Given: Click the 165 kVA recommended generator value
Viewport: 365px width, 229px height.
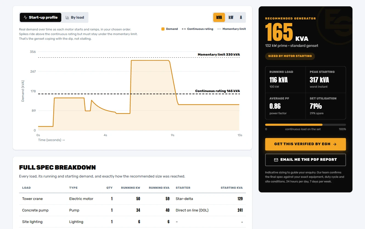Looking at the screenshot, I should (287, 33).
